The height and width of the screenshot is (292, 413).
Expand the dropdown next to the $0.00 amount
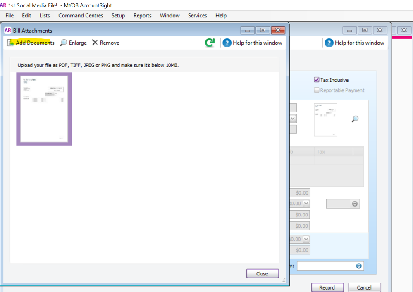306,204
